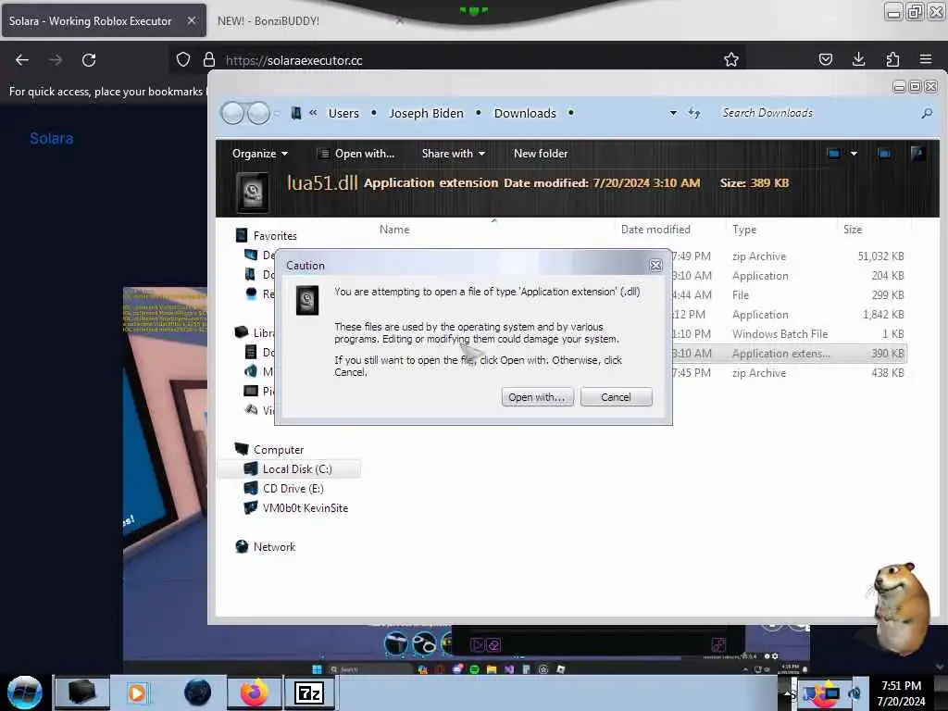
Task: Click Open with... in Explorer toolbar
Action: click(x=356, y=154)
